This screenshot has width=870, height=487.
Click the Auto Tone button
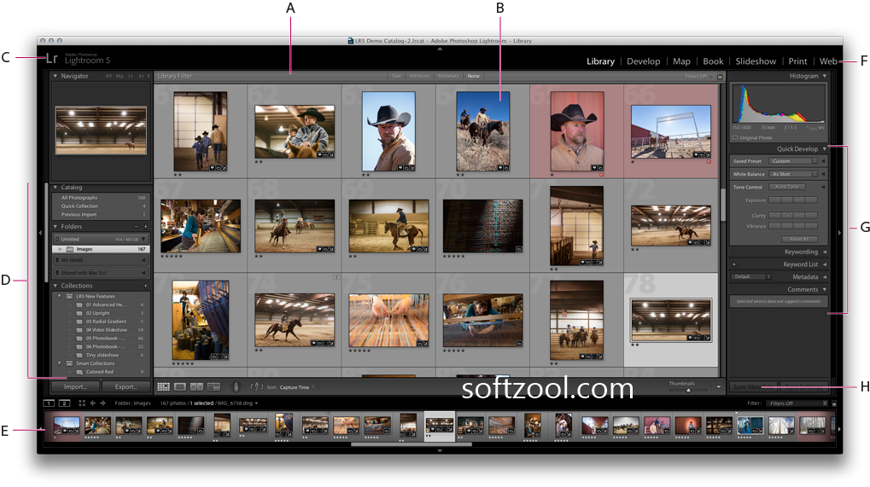click(787, 187)
